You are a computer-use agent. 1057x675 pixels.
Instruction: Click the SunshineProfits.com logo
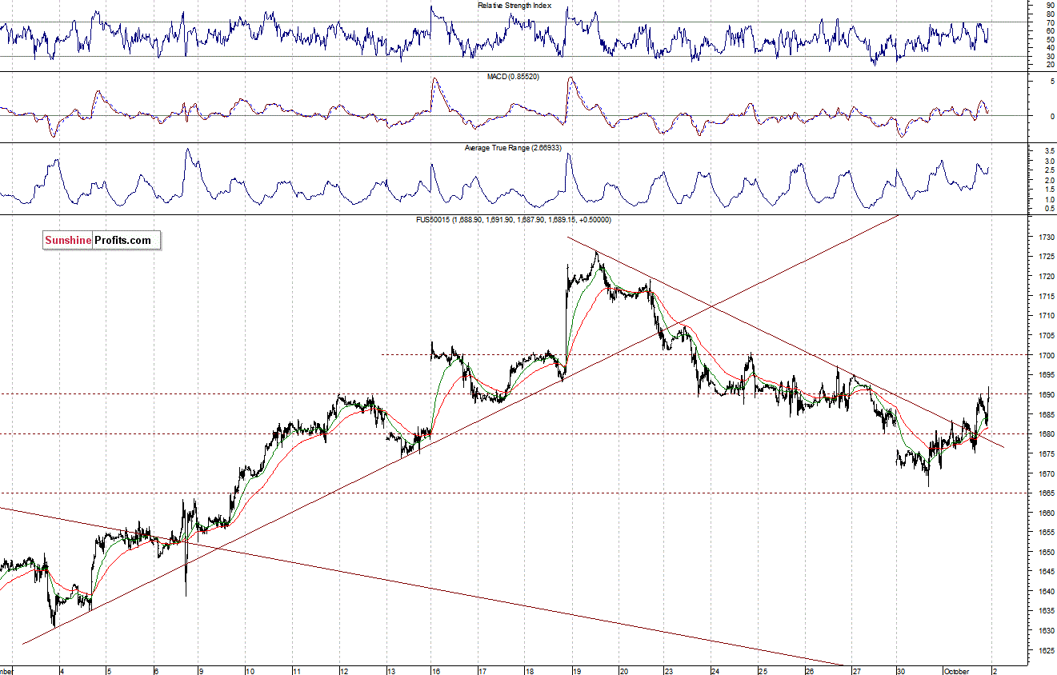102,240
